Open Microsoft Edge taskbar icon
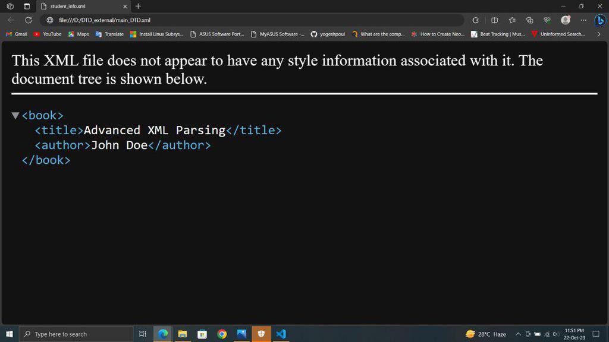The width and height of the screenshot is (609, 342). pyautogui.click(x=163, y=334)
